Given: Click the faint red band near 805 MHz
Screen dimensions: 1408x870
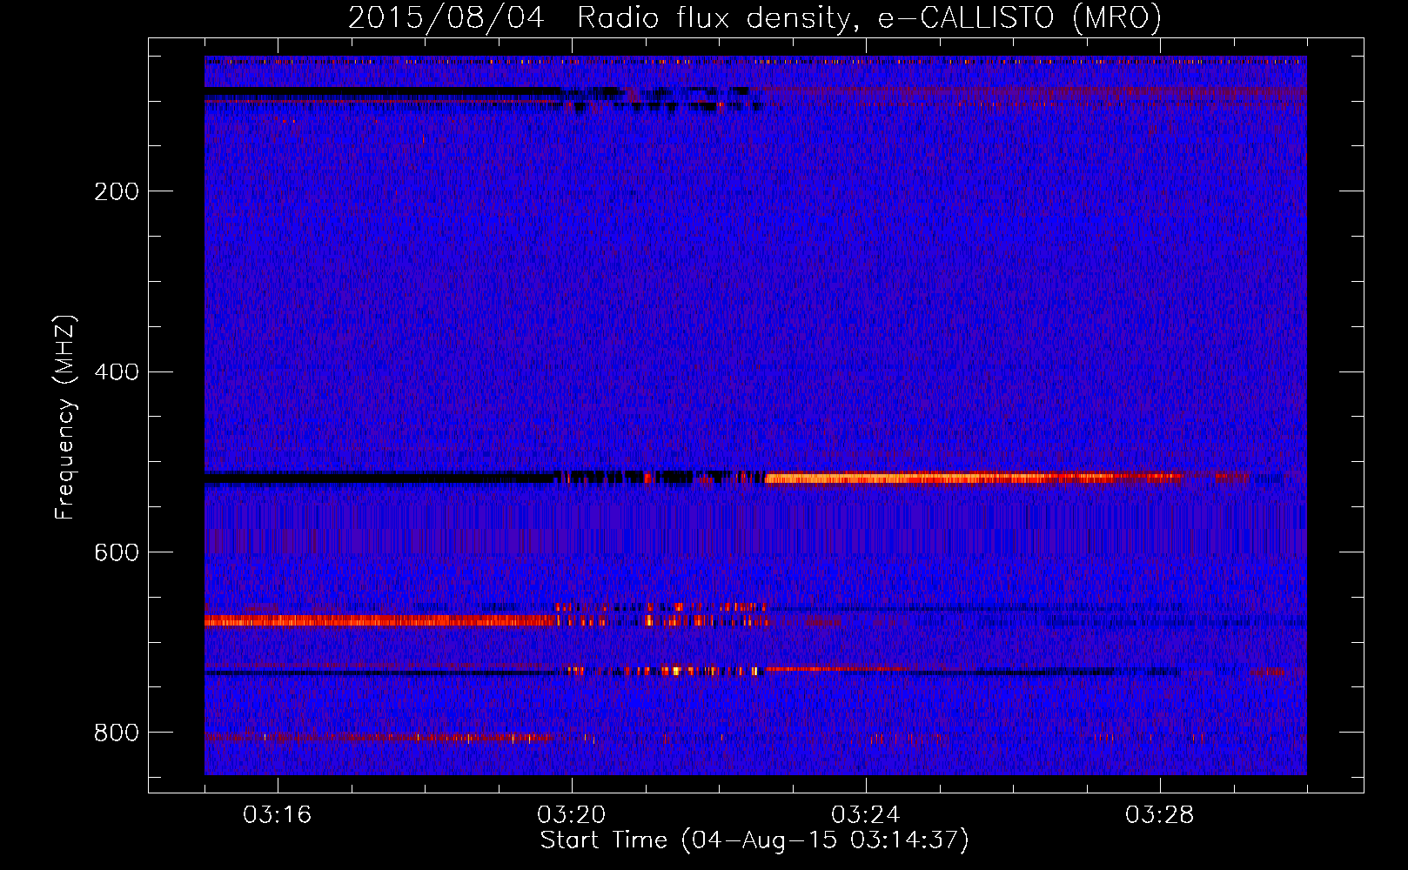Looking at the screenshot, I should pos(378,738).
